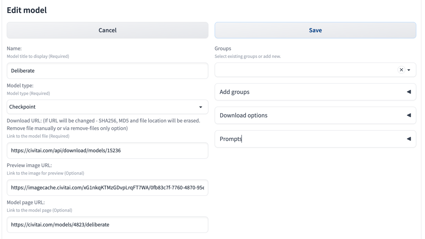This screenshot has height=239, width=425.
Task: Clear the Groups selection with the X icon
Action: click(x=401, y=70)
